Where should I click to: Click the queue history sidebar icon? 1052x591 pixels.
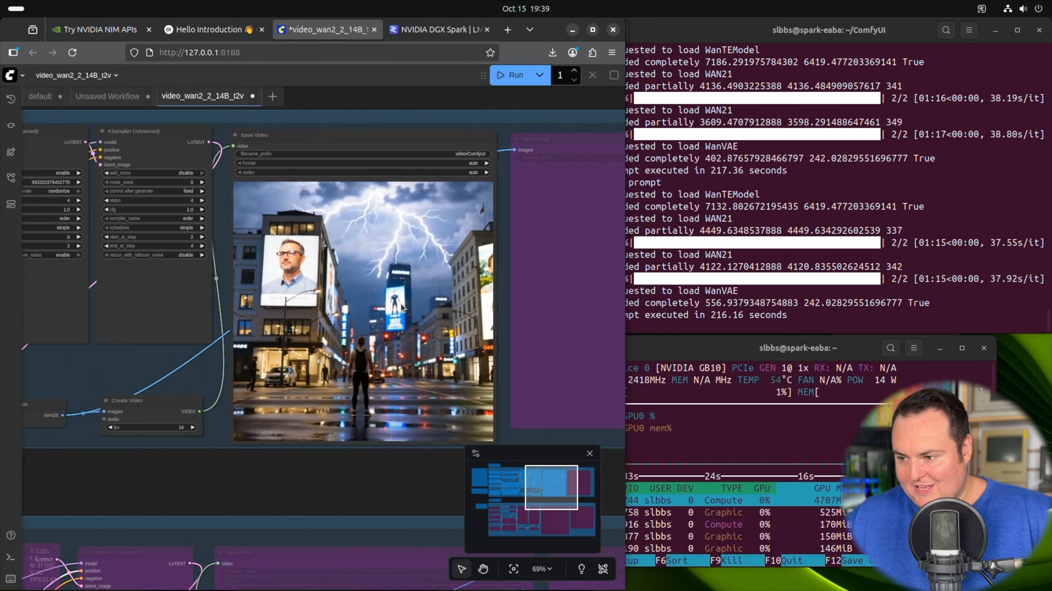pos(11,99)
